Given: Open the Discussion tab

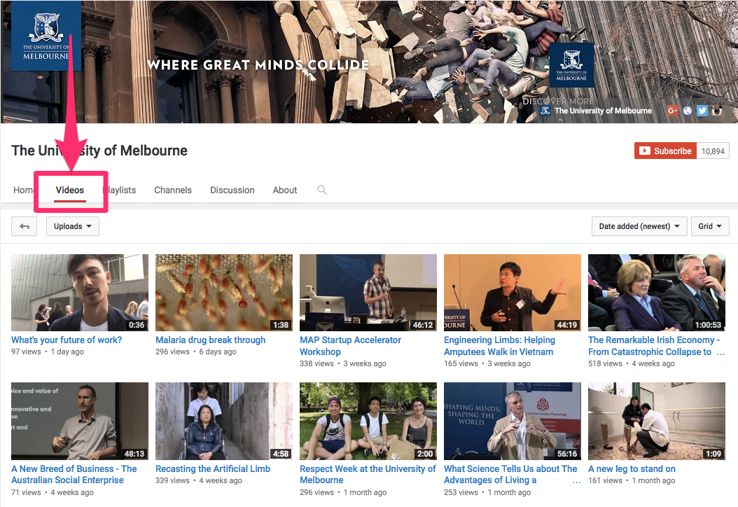Looking at the screenshot, I should pos(232,190).
